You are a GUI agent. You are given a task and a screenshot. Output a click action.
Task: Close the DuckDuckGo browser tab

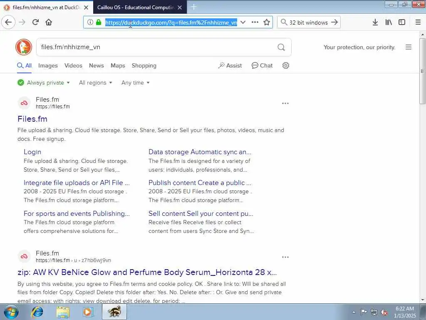pos(86,7)
